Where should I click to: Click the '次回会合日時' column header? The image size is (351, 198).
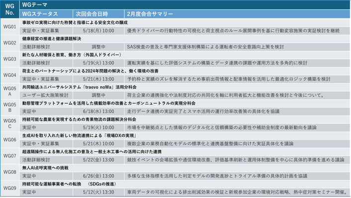pos(98,14)
